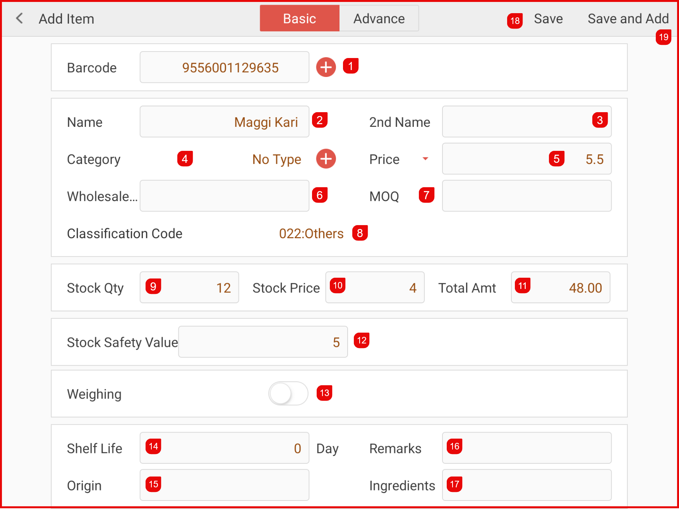
Task: Switch to the Advance tab
Action: 379,19
